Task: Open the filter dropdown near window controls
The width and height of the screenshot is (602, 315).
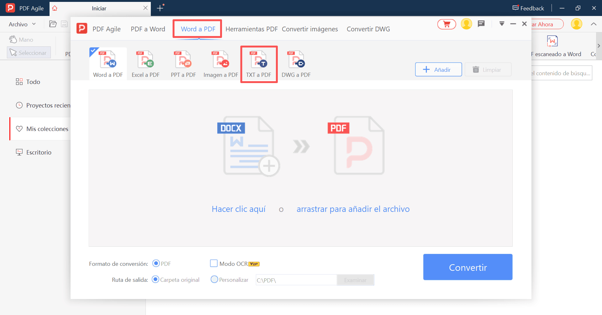Action: (x=502, y=24)
